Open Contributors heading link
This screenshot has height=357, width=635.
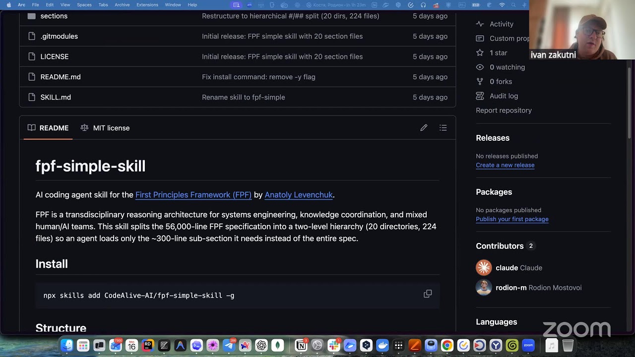click(x=500, y=246)
